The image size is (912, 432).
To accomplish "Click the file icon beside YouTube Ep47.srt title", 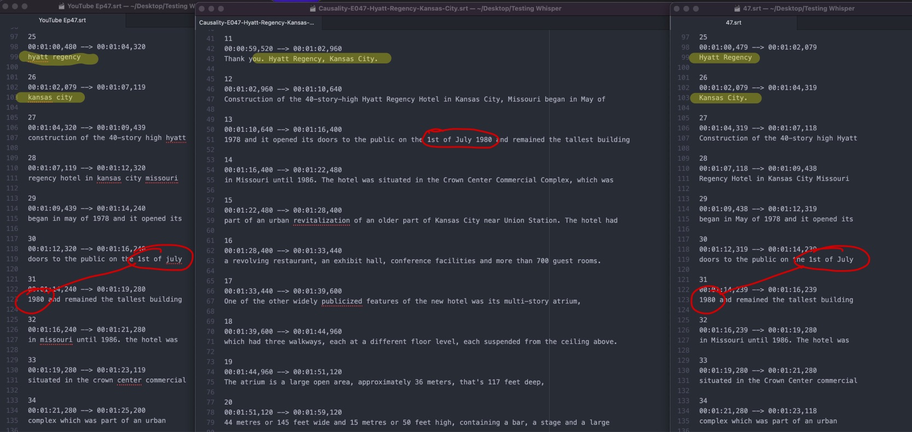I will pos(62,7).
